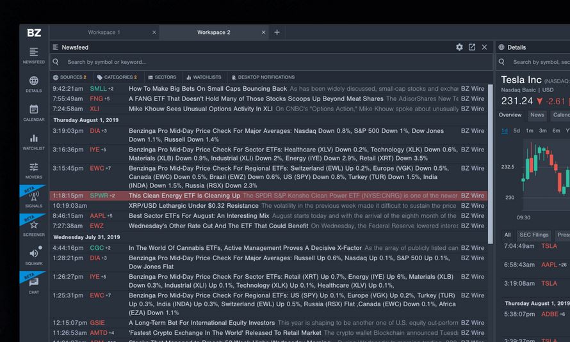
Task: Select the 6m chart range
Action: [556, 130]
